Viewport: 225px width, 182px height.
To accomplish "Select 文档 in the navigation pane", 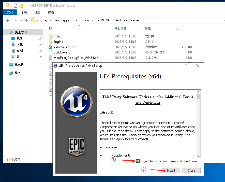I will pos(20,51).
